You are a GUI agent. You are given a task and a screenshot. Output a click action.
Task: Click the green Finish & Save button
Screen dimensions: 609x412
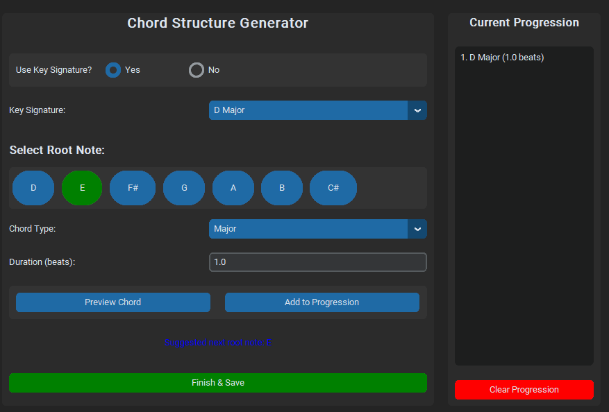217,383
